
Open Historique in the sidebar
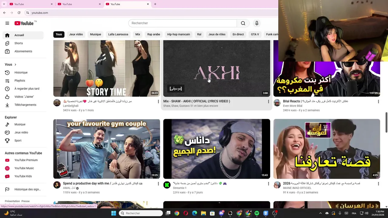click(x=23, y=73)
